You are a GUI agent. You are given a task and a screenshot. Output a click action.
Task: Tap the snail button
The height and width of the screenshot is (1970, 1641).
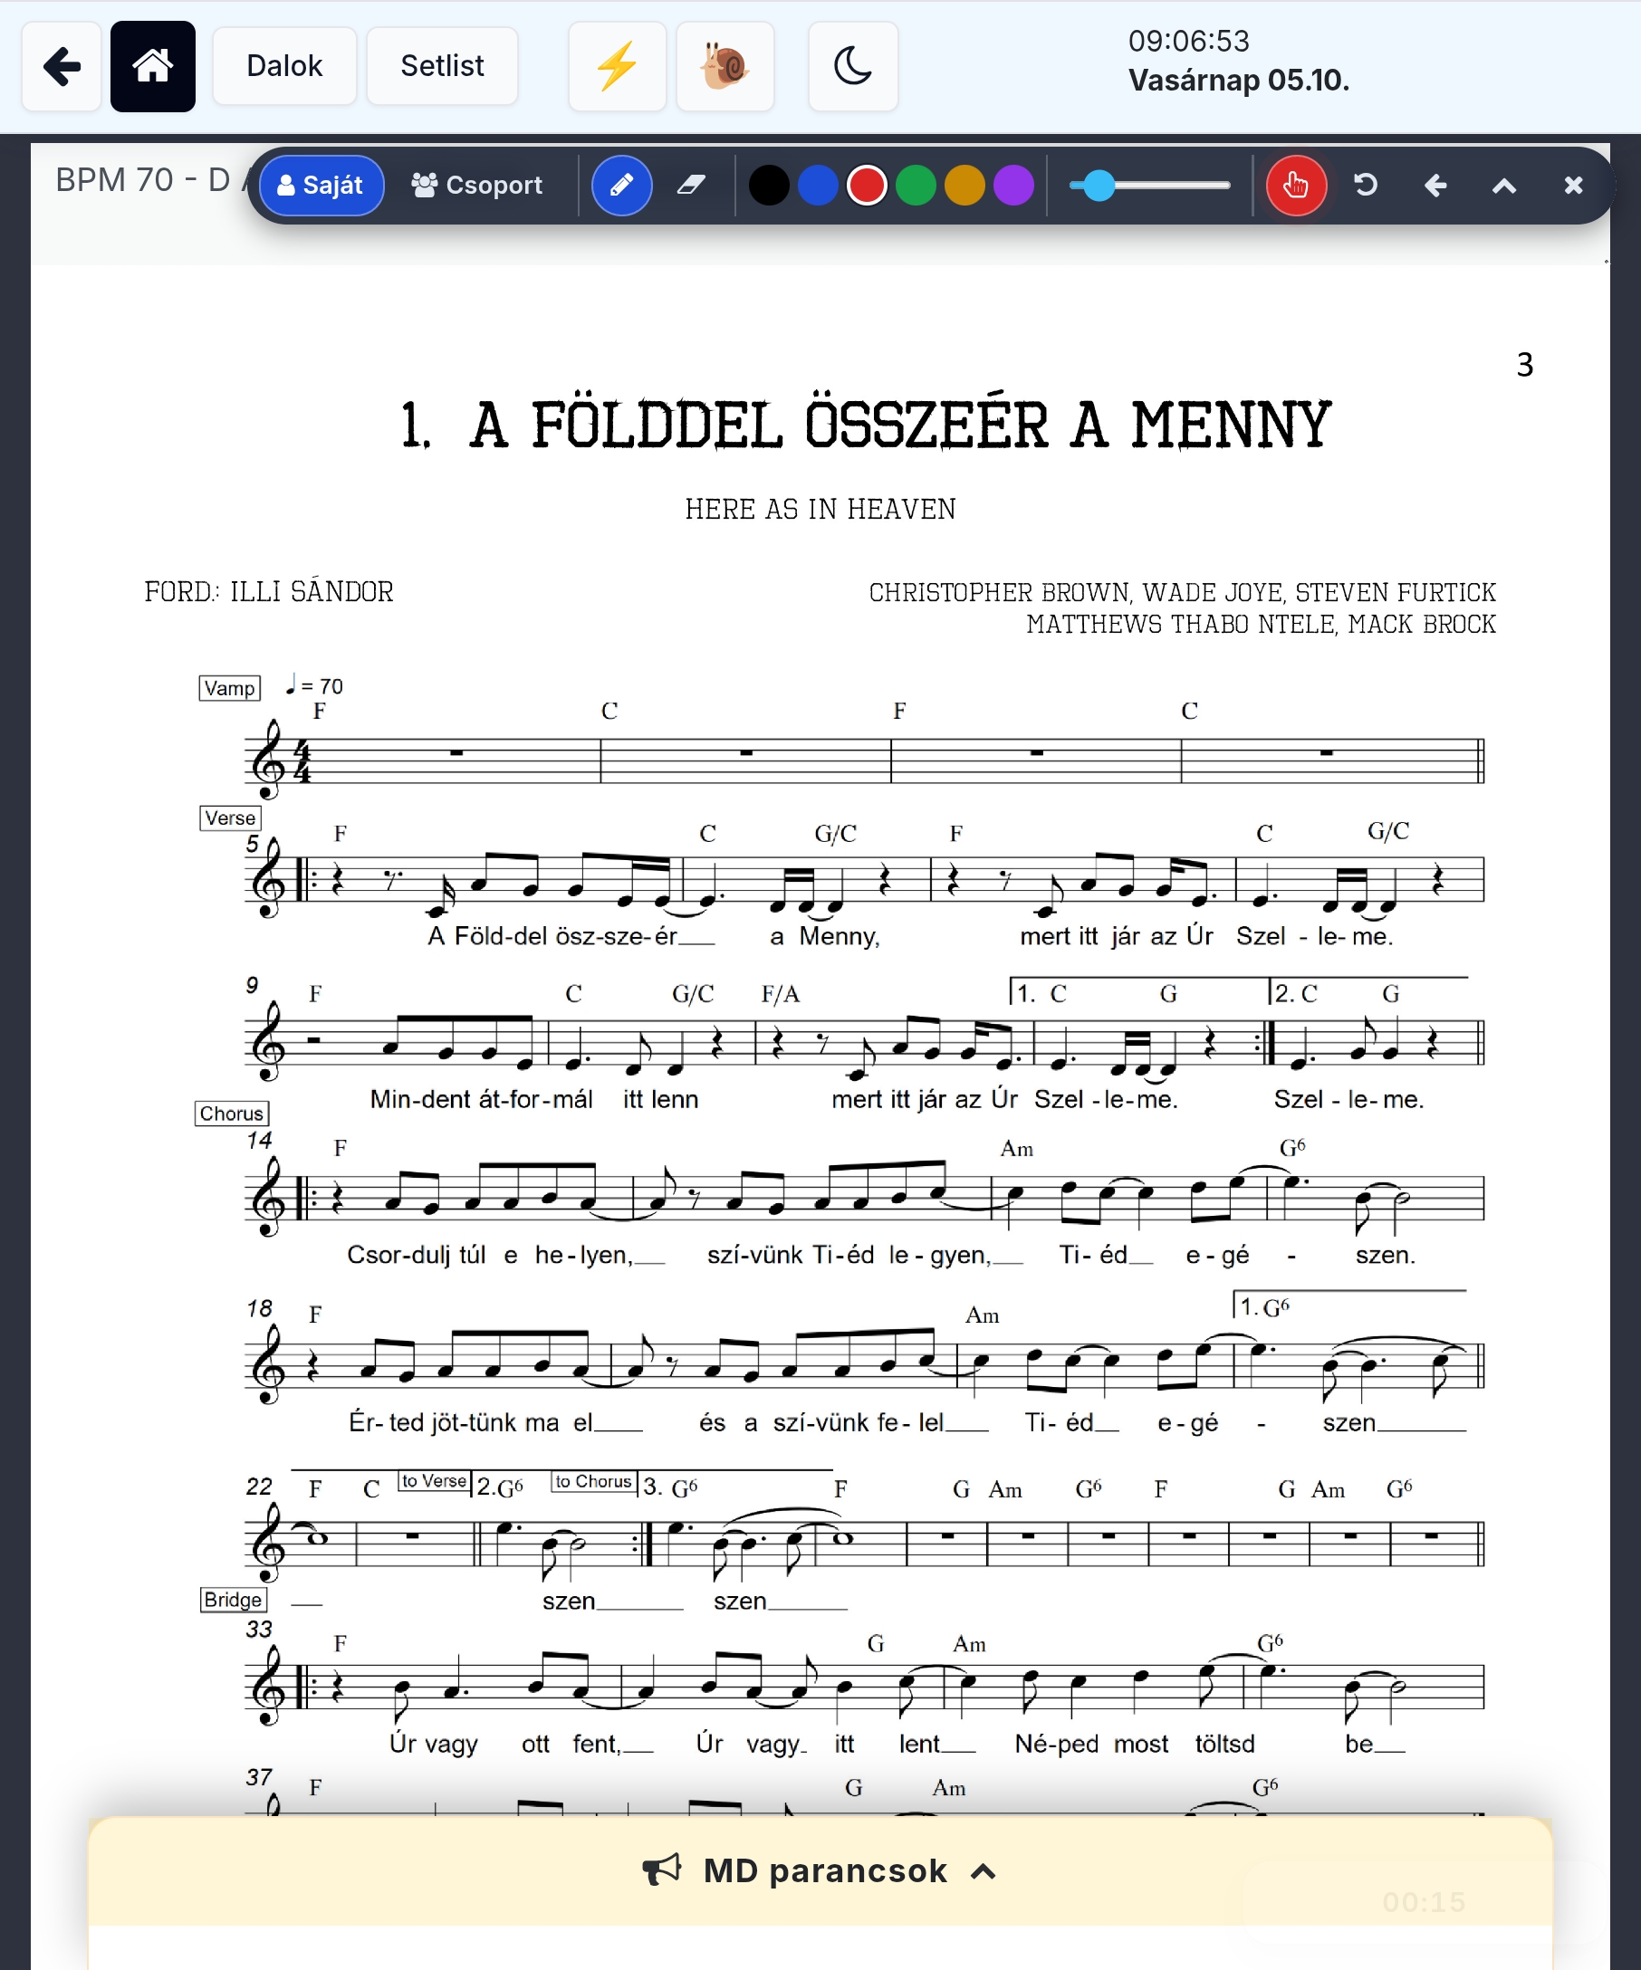725,67
